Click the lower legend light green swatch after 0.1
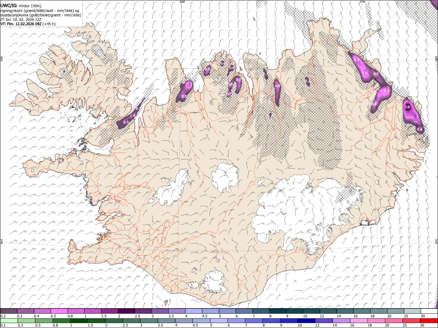Image resolution: width=438 pixels, height=328 pixels. point(9,321)
